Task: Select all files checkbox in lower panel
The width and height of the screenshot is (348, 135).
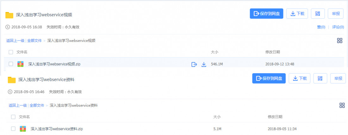Action: pos(13,117)
